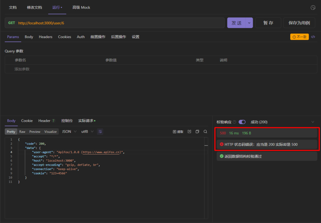Click the "cookie": "123=4566" line
The width and height of the screenshot is (321, 223).
pyautogui.click(x=49, y=173)
